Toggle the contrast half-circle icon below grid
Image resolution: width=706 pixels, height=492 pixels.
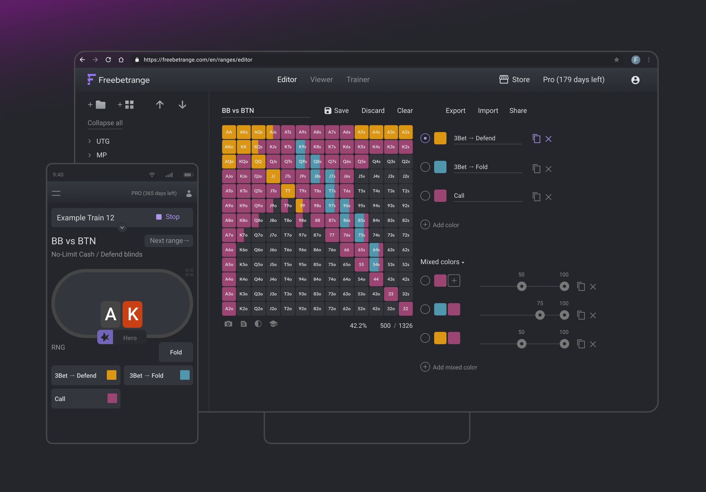(x=258, y=324)
